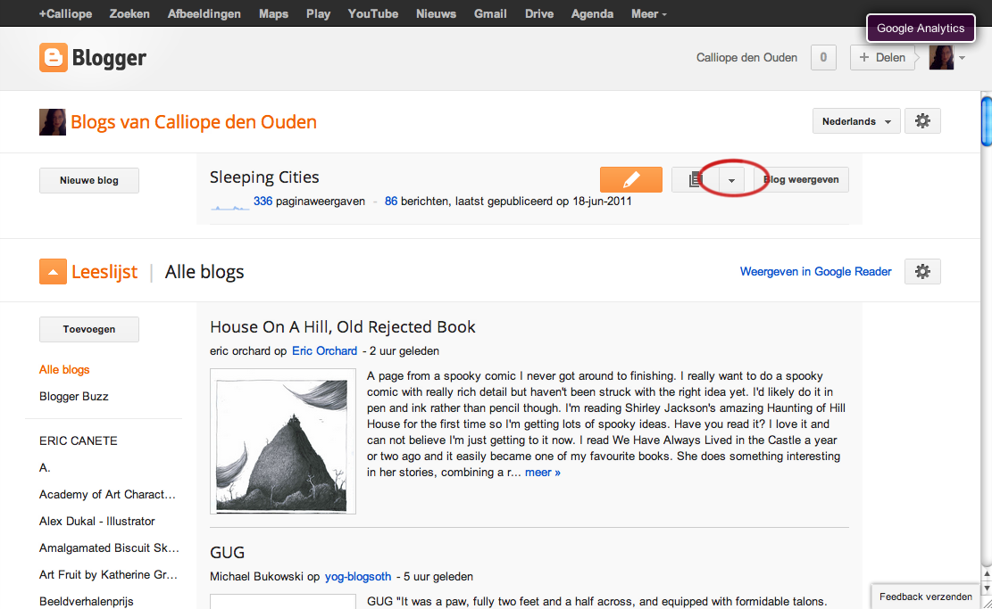Switch to the Leeslijst tab
The width and height of the screenshot is (992, 609).
104,272
